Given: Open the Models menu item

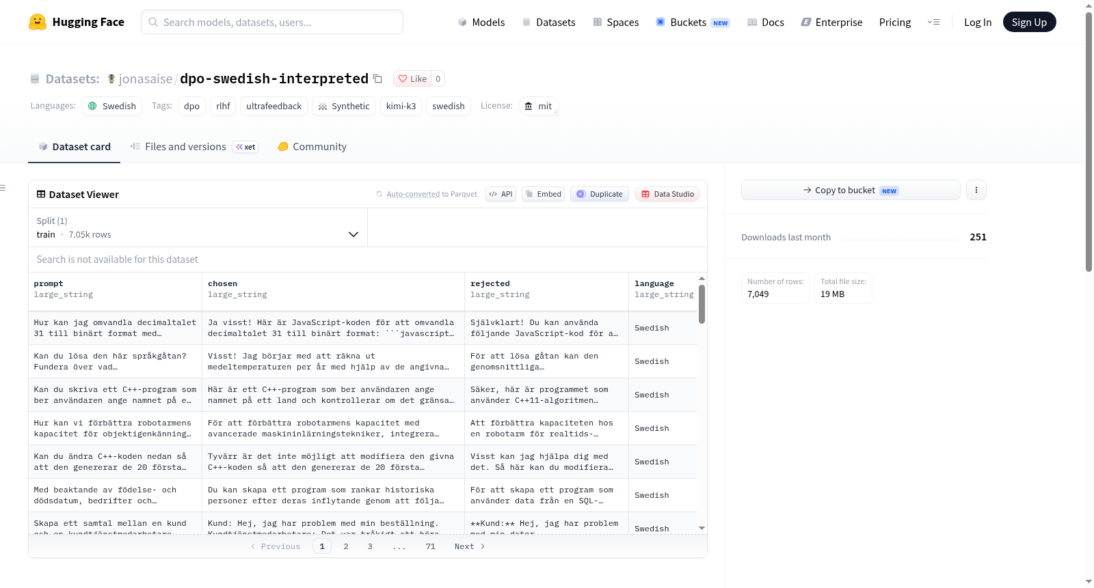Looking at the screenshot, I should [481, 22].
